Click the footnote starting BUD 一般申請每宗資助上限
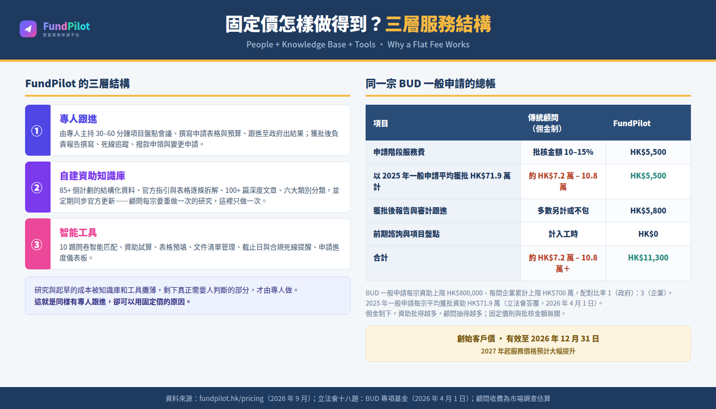 click(519, 293)
